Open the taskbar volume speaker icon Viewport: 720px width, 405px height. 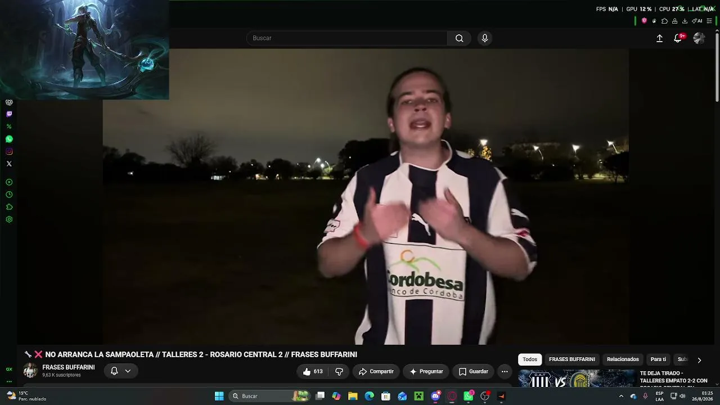click(682, 396)
